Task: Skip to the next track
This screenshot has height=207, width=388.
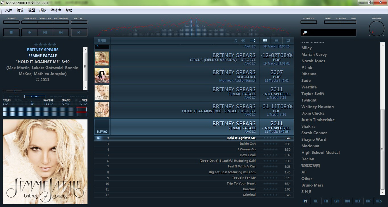Action: (61, 32)
